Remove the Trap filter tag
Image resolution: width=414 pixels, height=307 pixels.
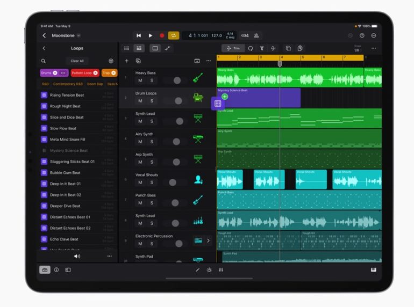[x=113, y=73]
